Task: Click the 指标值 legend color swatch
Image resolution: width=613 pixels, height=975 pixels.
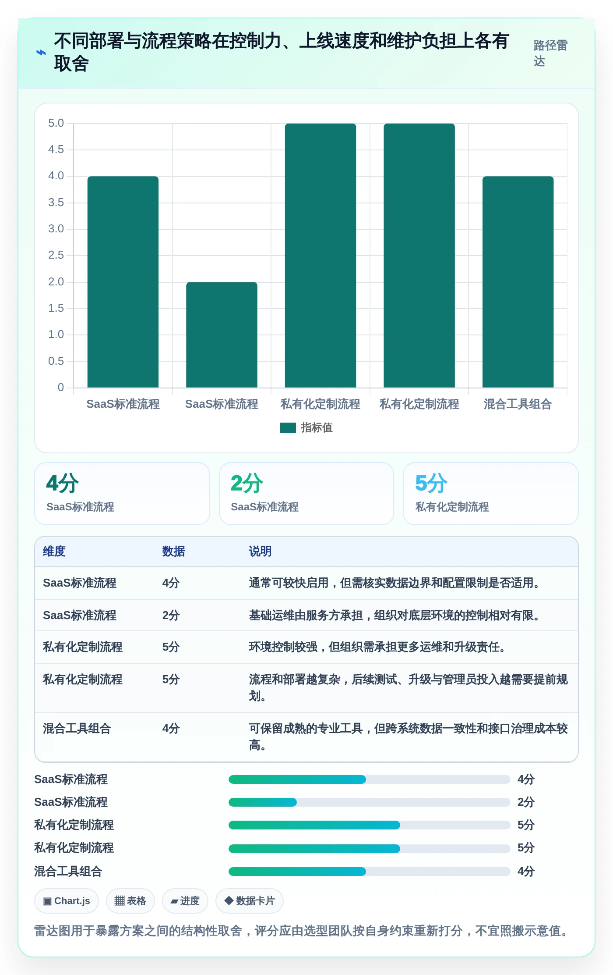Action: pyautogui.click(x=288, y=428)
